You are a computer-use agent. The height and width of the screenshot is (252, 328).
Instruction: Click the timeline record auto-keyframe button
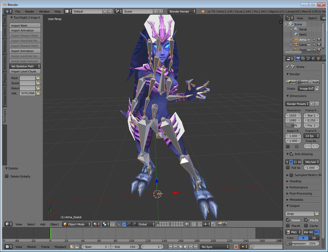[x=236, y=247]
